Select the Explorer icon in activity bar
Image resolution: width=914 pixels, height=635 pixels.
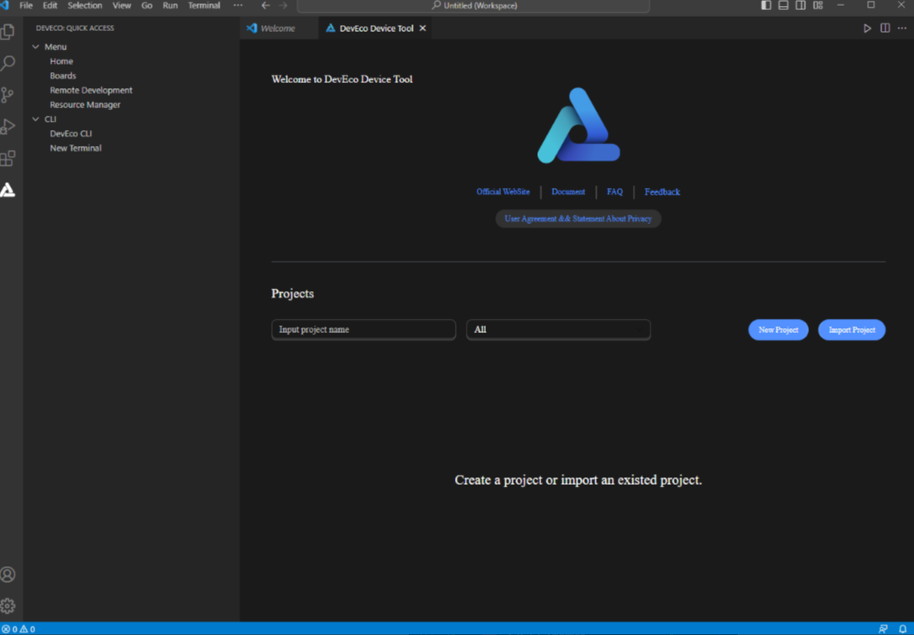click(x=8, y=31)
